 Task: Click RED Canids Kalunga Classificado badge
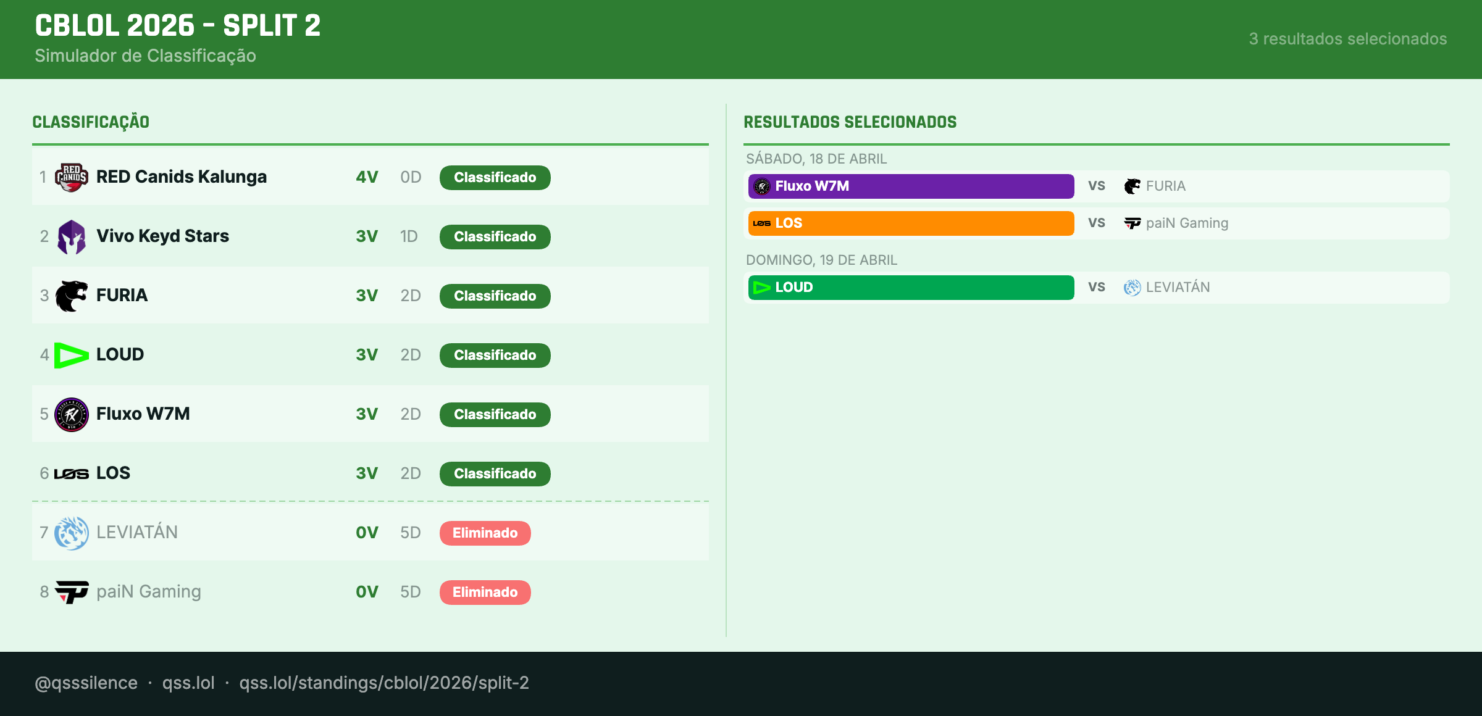click(x=495, y=178)
